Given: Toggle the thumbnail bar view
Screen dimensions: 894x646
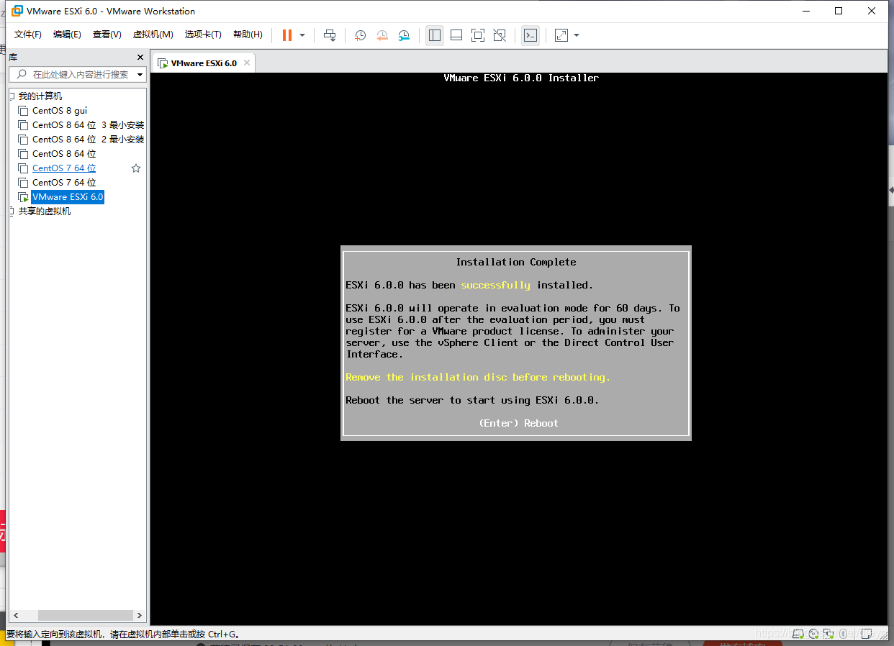Looking at the screenshot, I should [456, 35].
